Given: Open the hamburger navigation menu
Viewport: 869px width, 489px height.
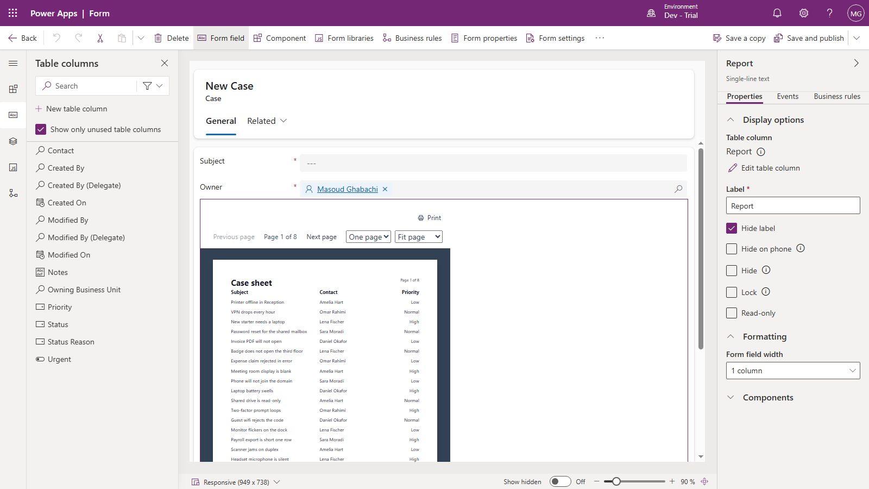Looking at the screenshot, I should (13, 64).
